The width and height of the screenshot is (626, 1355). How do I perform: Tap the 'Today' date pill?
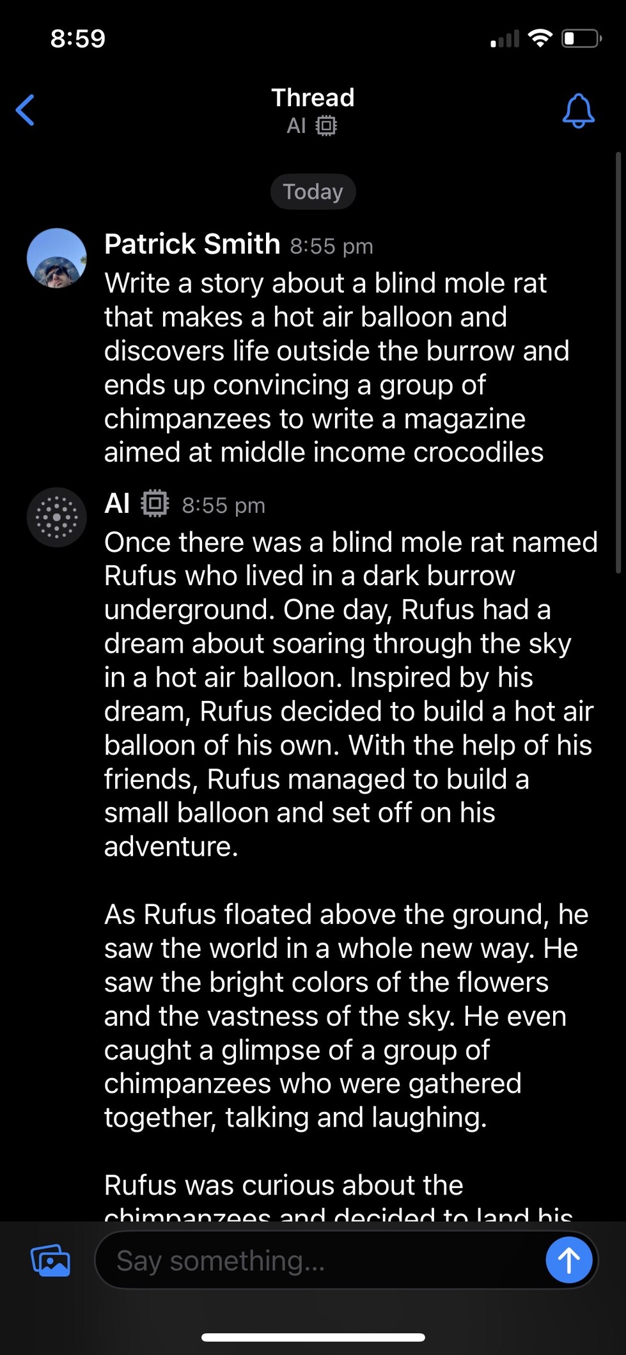click(x=313, y=192)
